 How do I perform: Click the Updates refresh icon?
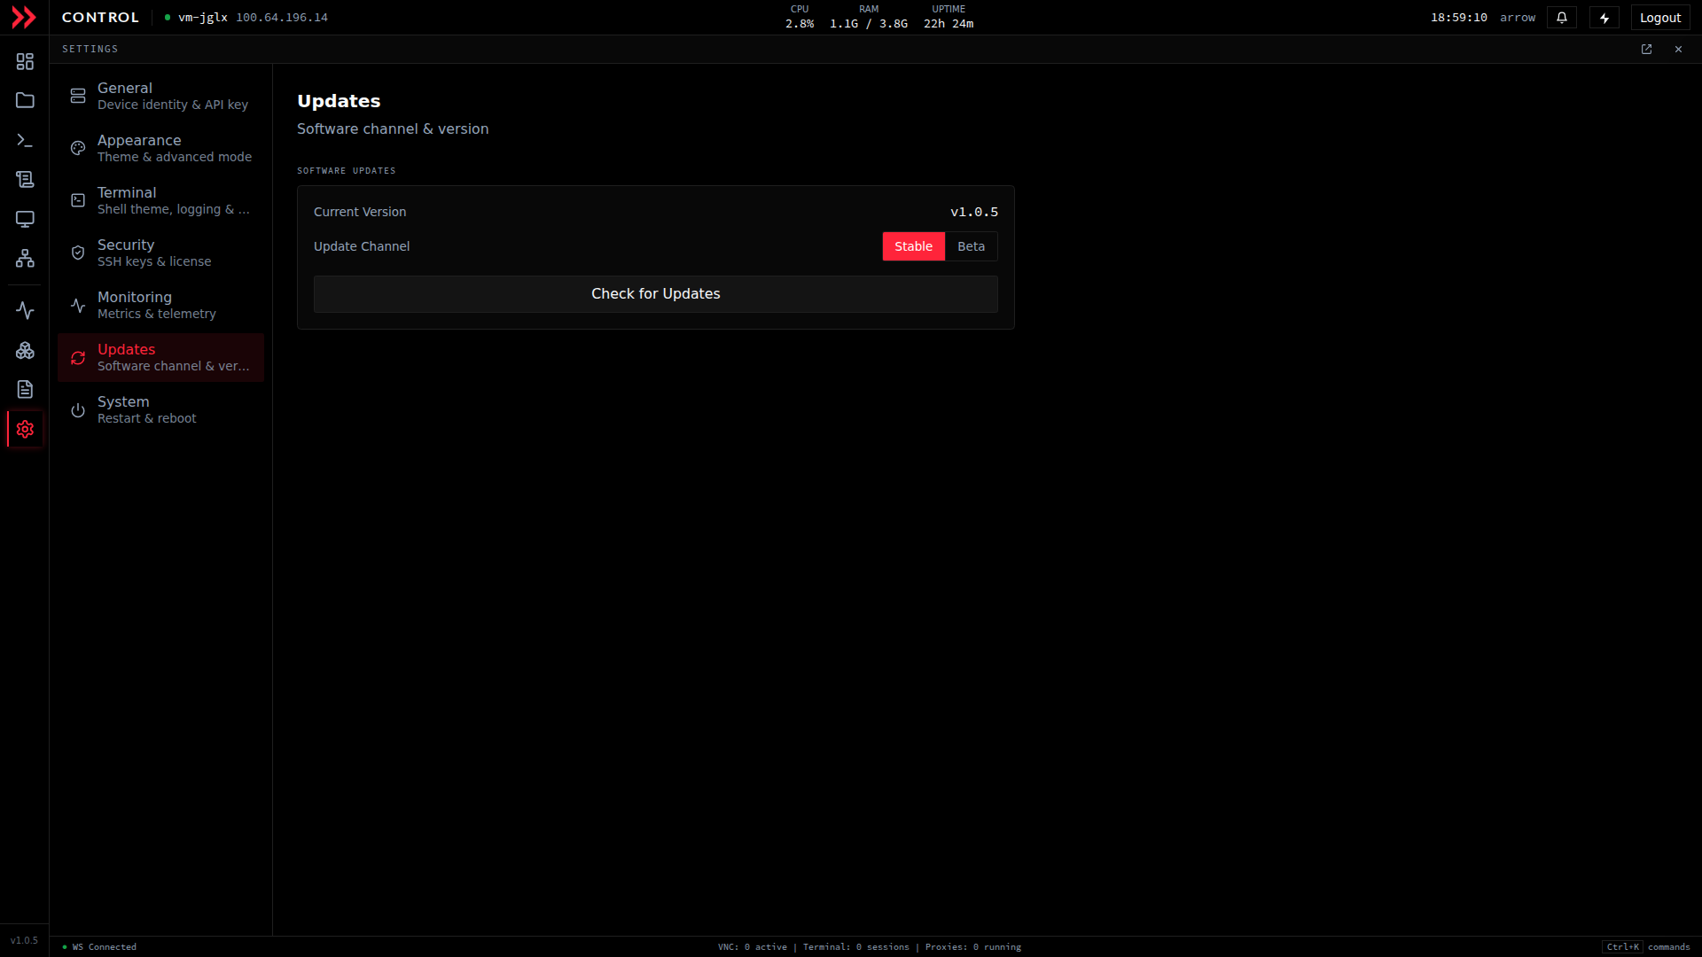pyautogui.click(x=78, y=358)
